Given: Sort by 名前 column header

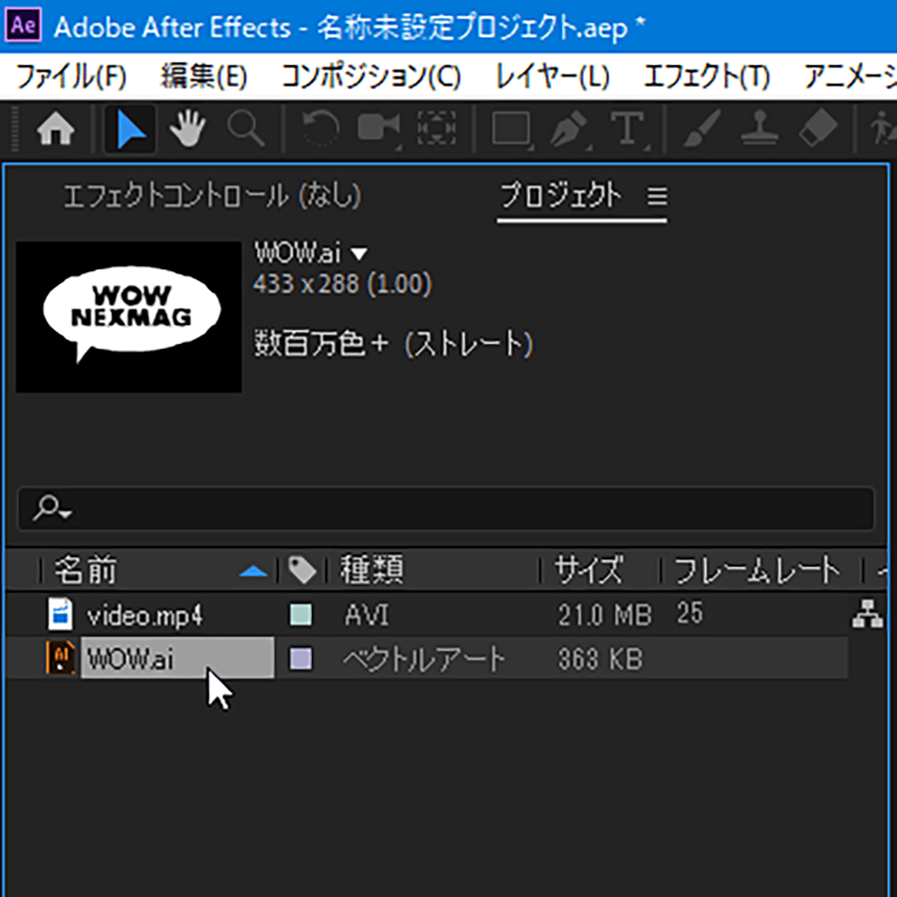Looking at the screenshot, I should [x=86, y=570].
